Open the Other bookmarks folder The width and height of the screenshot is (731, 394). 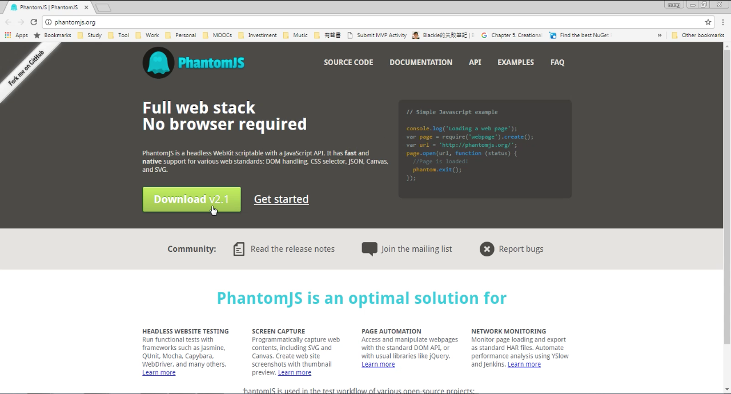(698, 35)
